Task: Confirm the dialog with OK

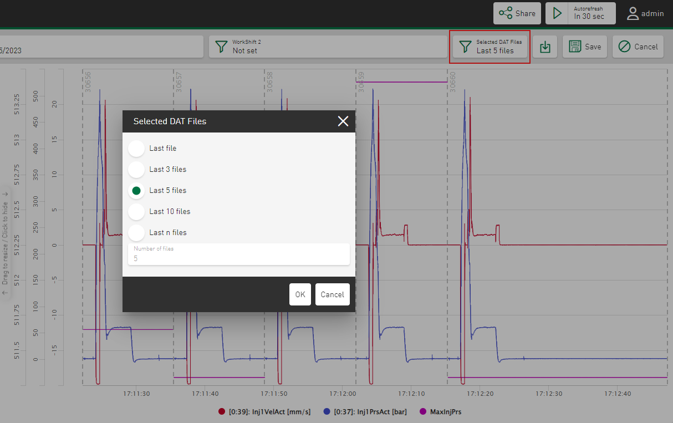Action: click(x=300, y=294)
